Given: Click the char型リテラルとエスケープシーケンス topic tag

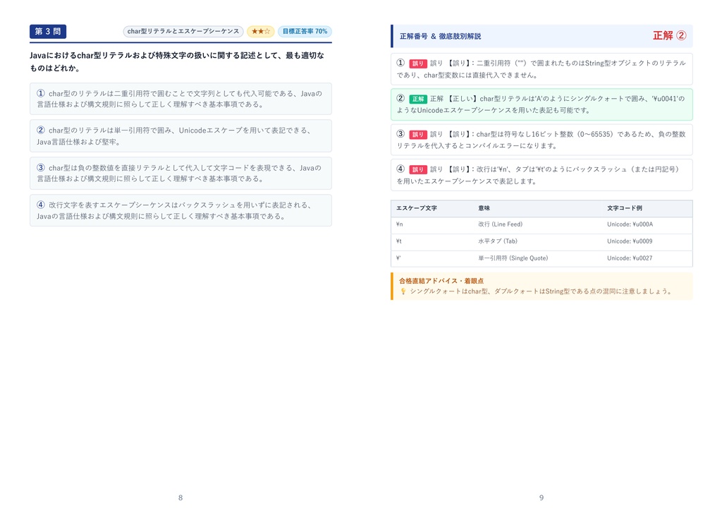Looking at the screenshot, I should (183, 31).
